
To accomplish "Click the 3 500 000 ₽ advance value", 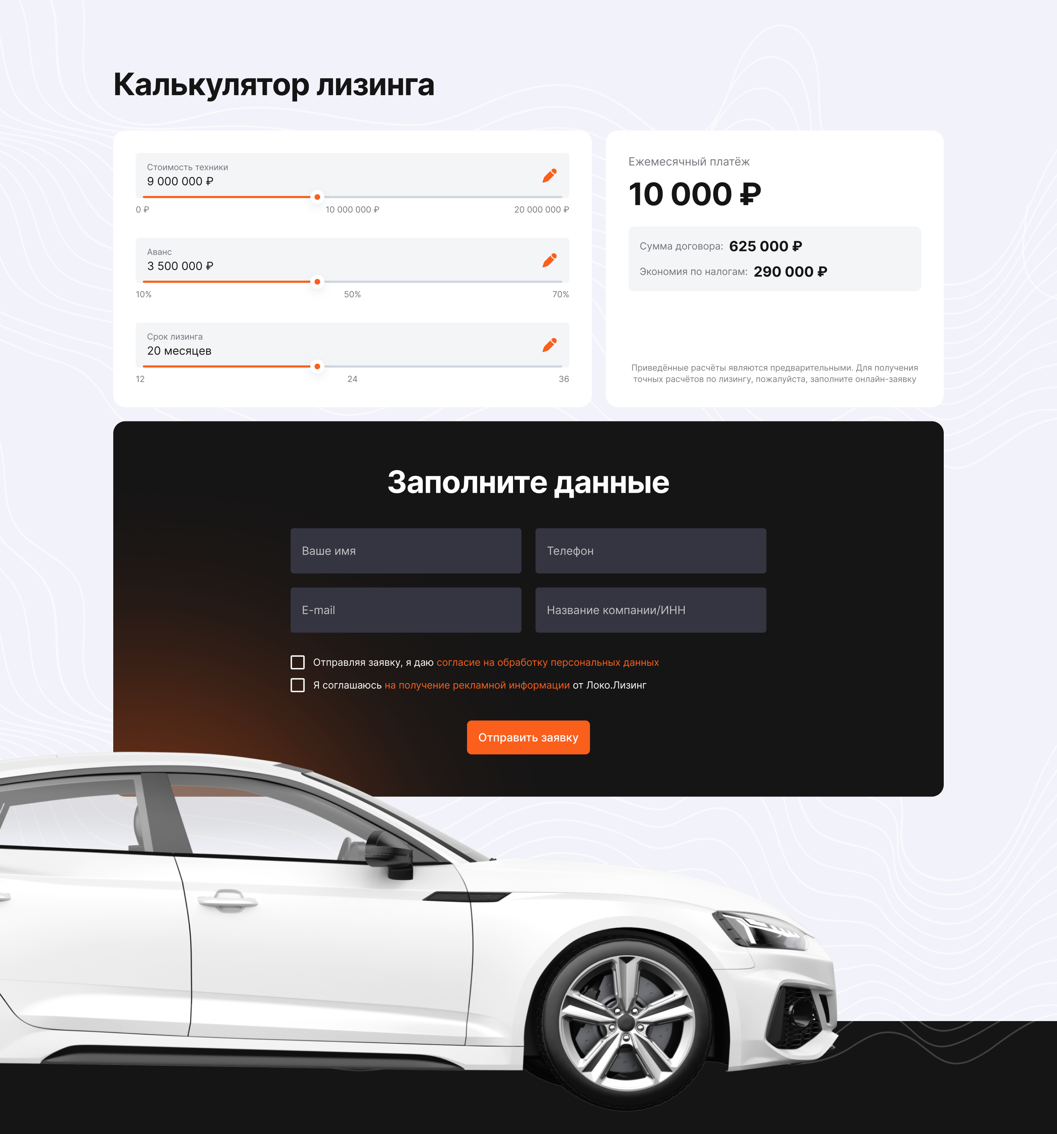I will 180,266.
